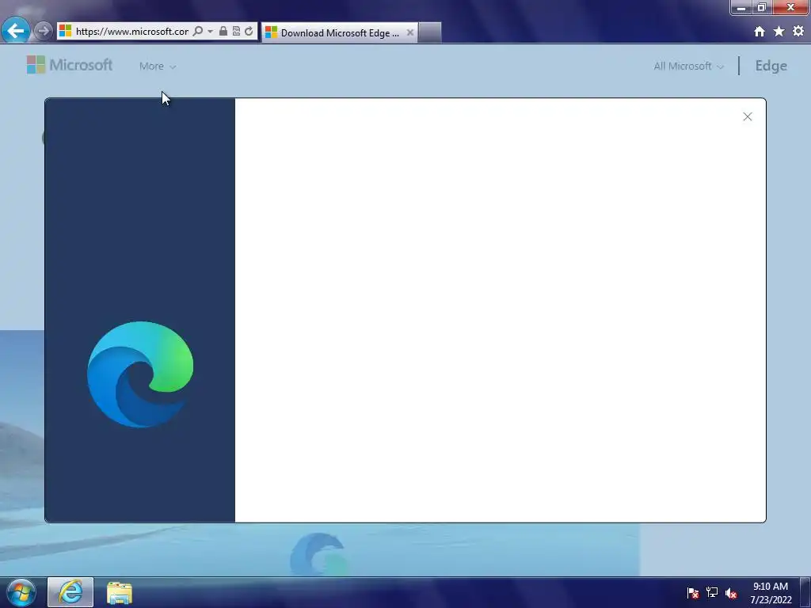The image size is (811, 608).
Task: Open Action Center flag icon
Action: tap(692, 593)
